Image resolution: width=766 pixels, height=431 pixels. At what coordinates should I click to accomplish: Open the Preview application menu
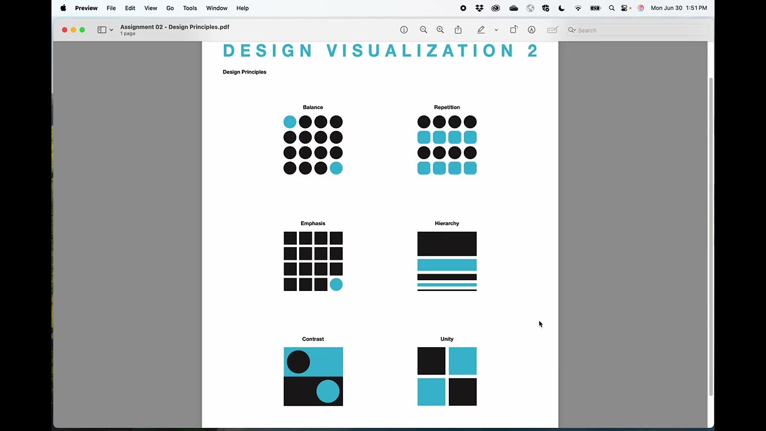(x=86, y=8)
